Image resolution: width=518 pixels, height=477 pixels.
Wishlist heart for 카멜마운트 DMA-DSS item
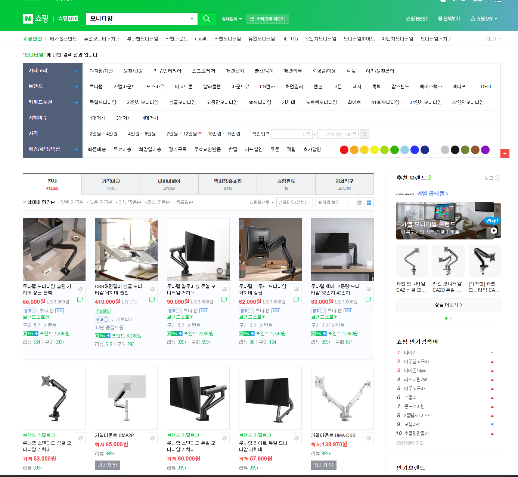click(369, 438)
